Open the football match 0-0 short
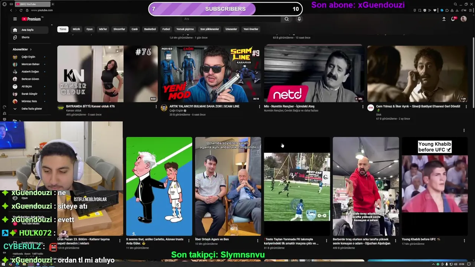The image size is (475, 267). coord(297,186)
